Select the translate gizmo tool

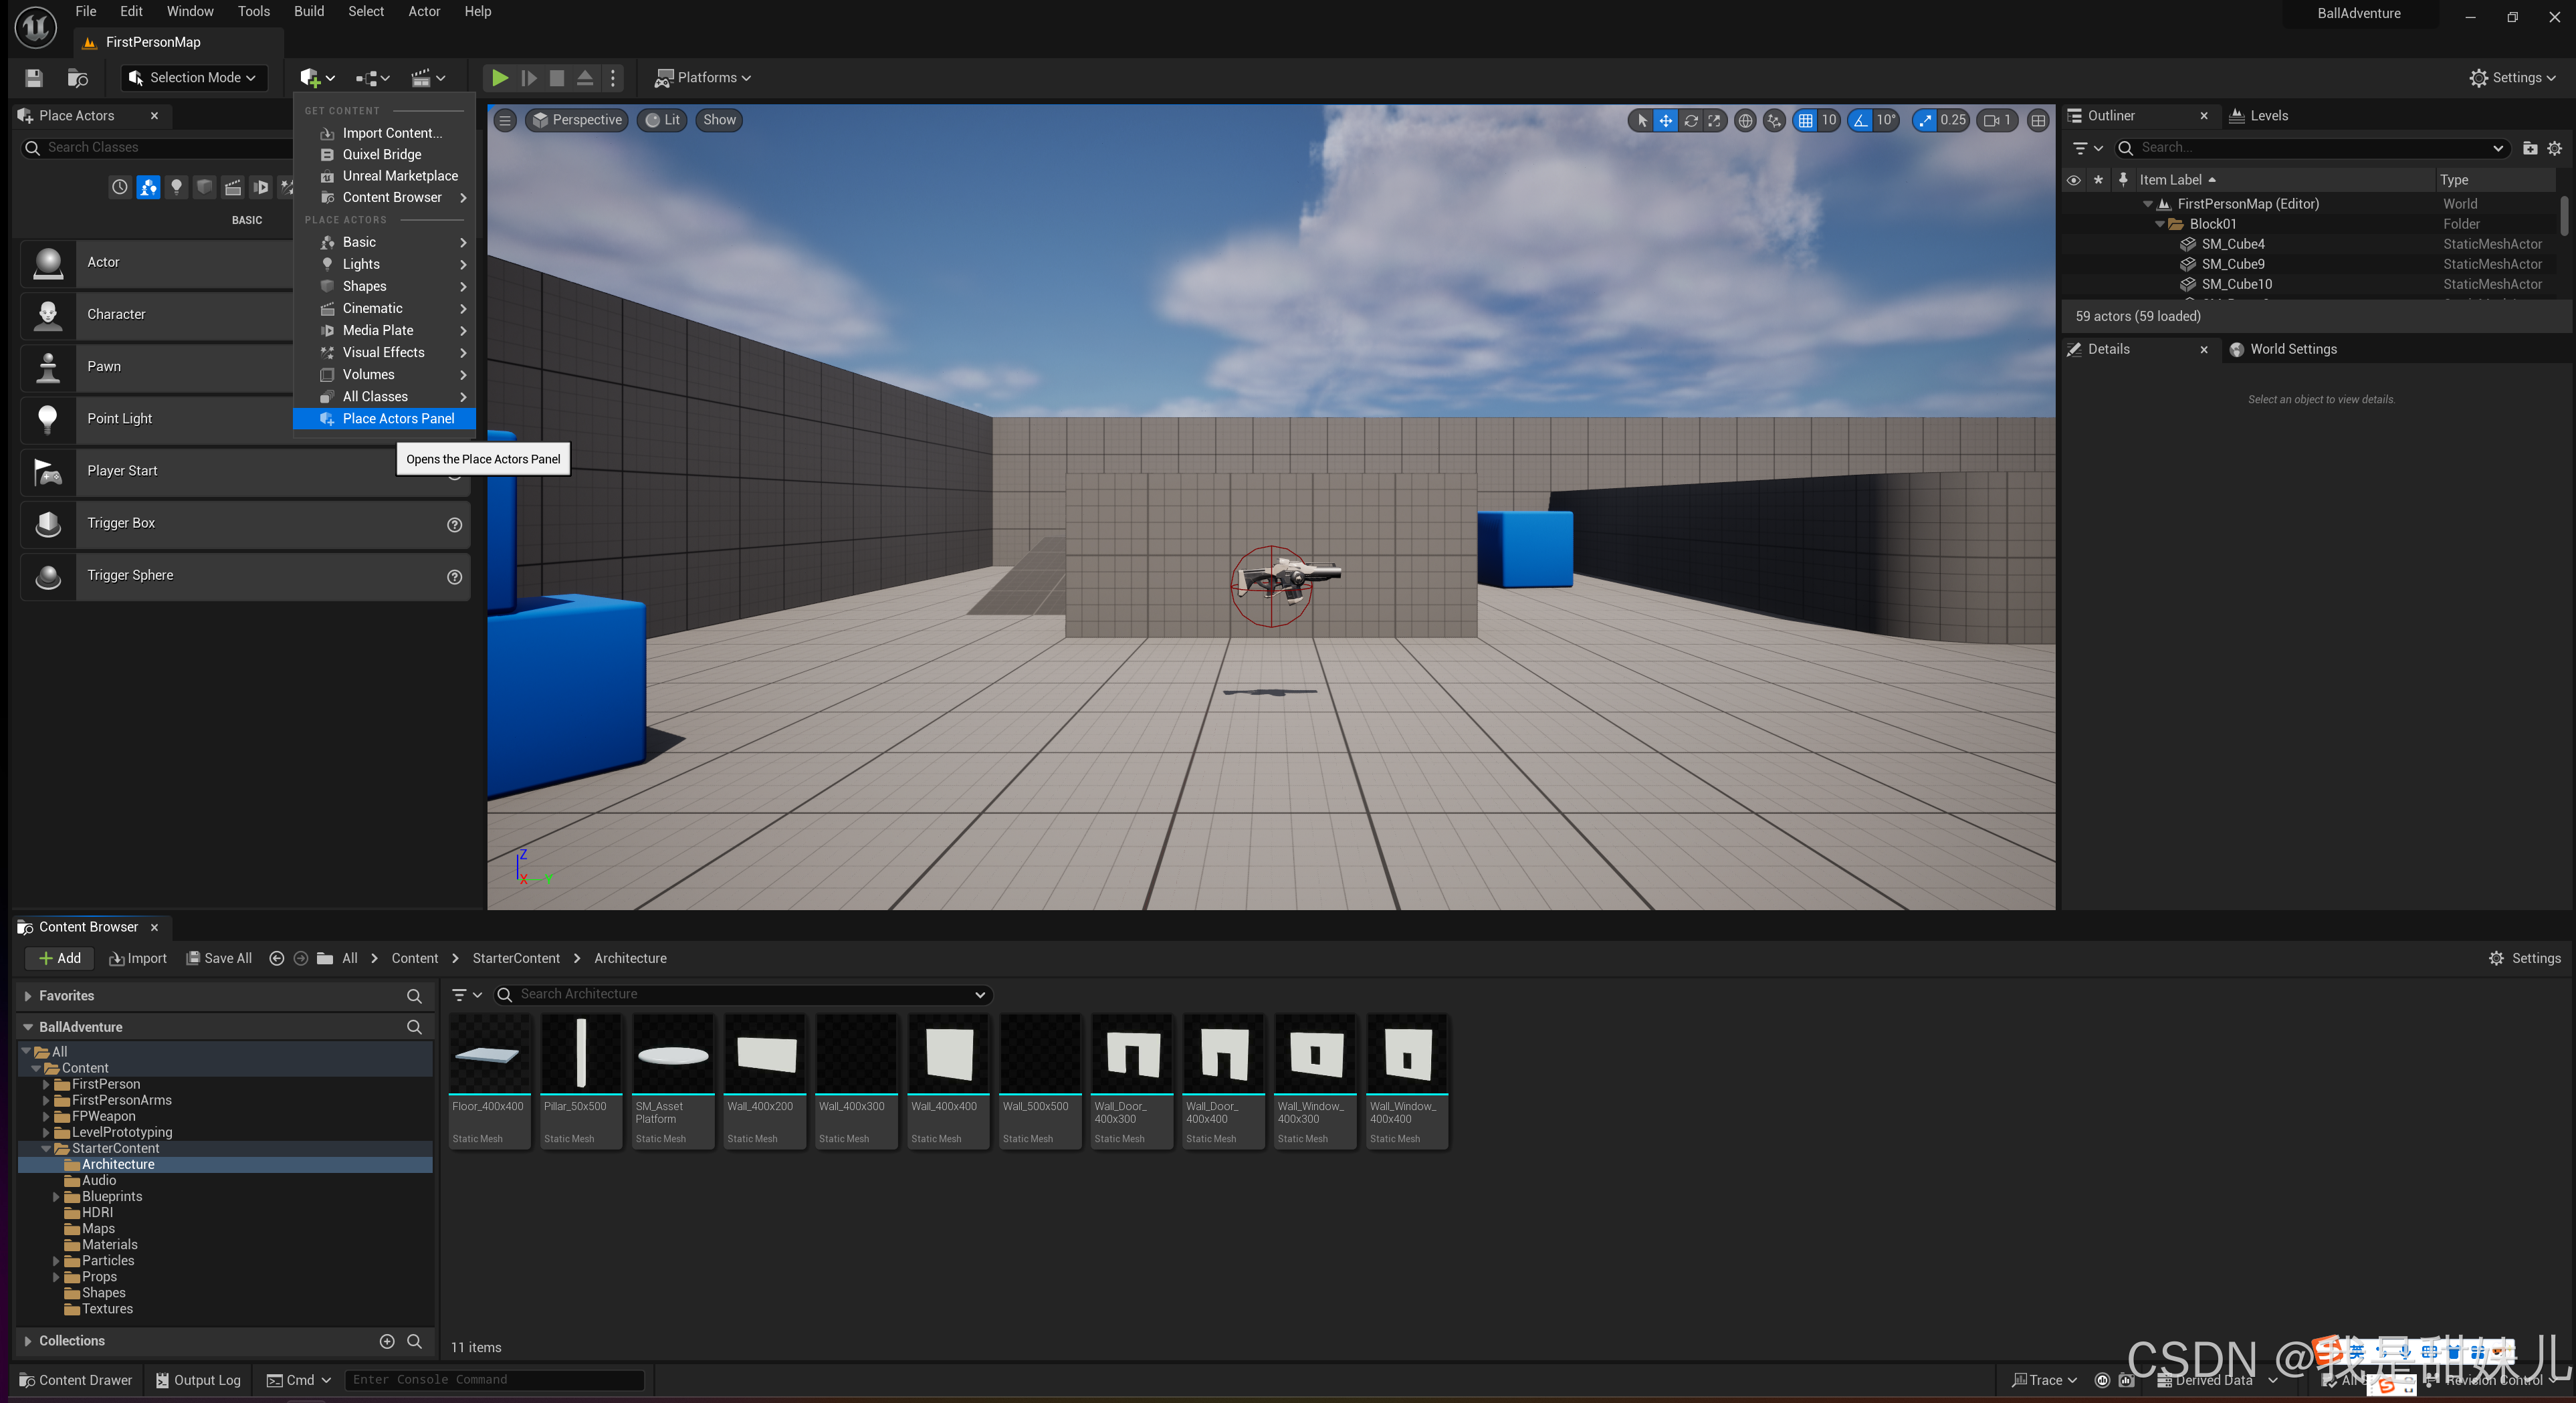pos(1665,120)
